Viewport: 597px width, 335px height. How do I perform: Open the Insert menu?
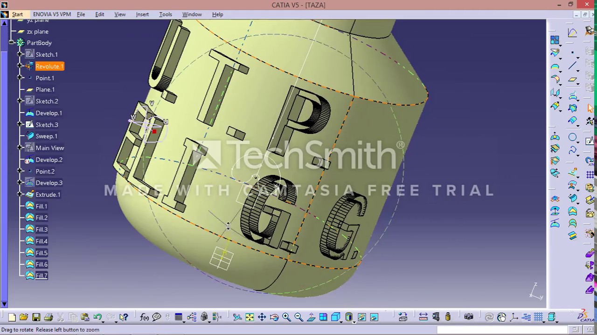[x=142, y=14]
